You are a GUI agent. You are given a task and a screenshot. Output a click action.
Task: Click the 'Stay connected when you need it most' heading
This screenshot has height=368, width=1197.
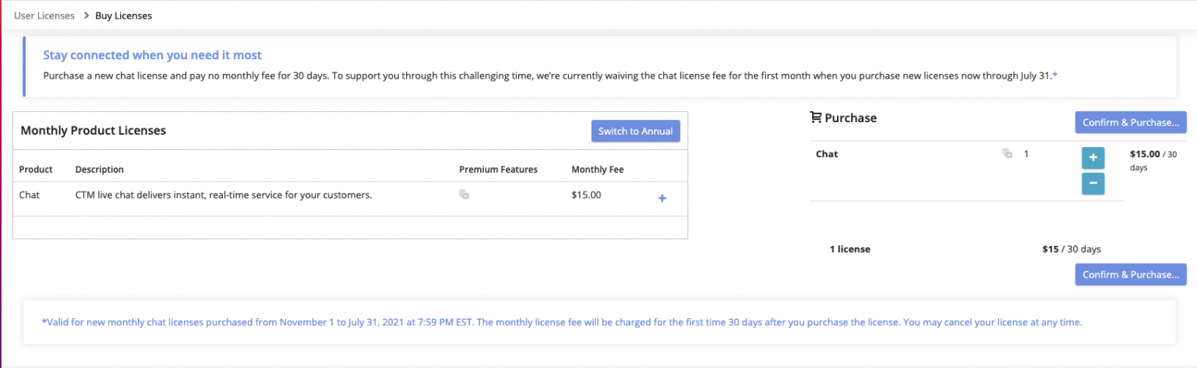pyautogui.click(x=152, y=55)
